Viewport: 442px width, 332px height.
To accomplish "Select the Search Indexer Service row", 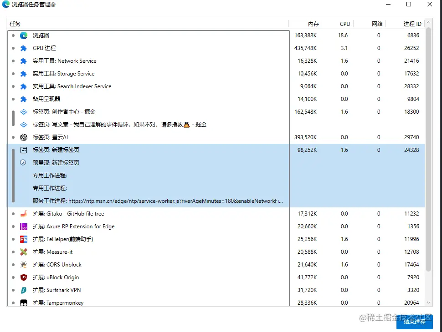I will (216, 86).
